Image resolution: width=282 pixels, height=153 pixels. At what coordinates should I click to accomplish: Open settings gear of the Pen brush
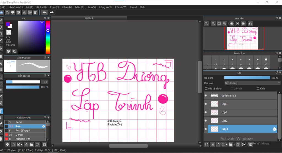44,126
